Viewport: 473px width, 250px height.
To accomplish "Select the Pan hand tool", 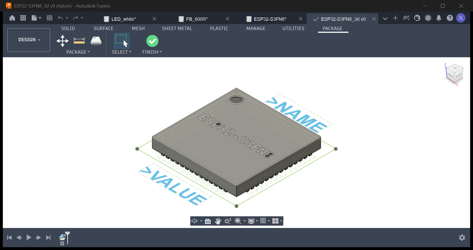I will tap(218, 221).
